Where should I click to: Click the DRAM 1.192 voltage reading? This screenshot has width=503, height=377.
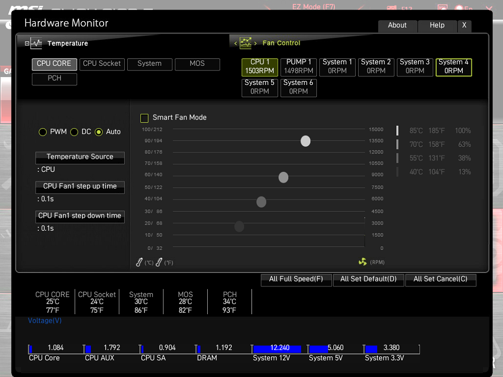tap(224, 348)
